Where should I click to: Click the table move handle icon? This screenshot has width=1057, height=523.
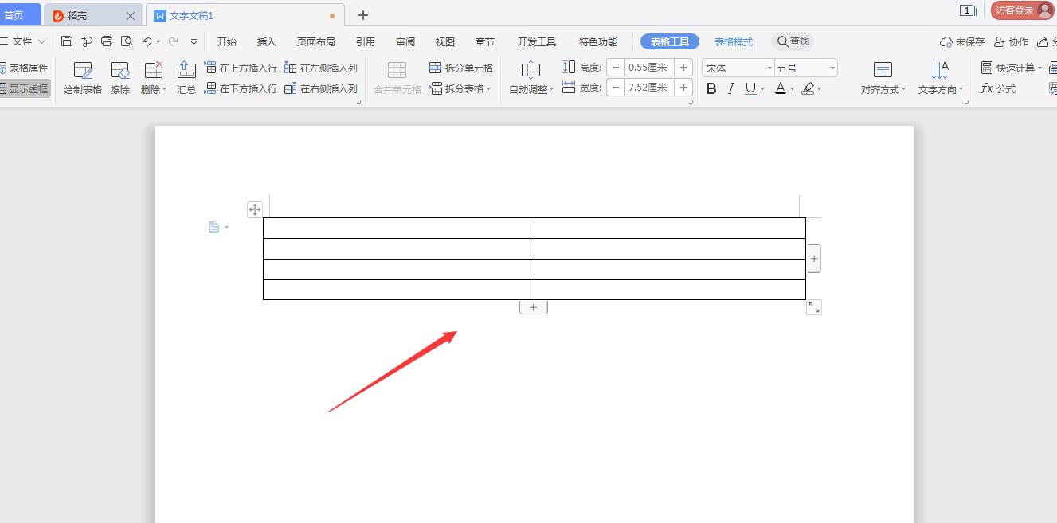(255, 209)
